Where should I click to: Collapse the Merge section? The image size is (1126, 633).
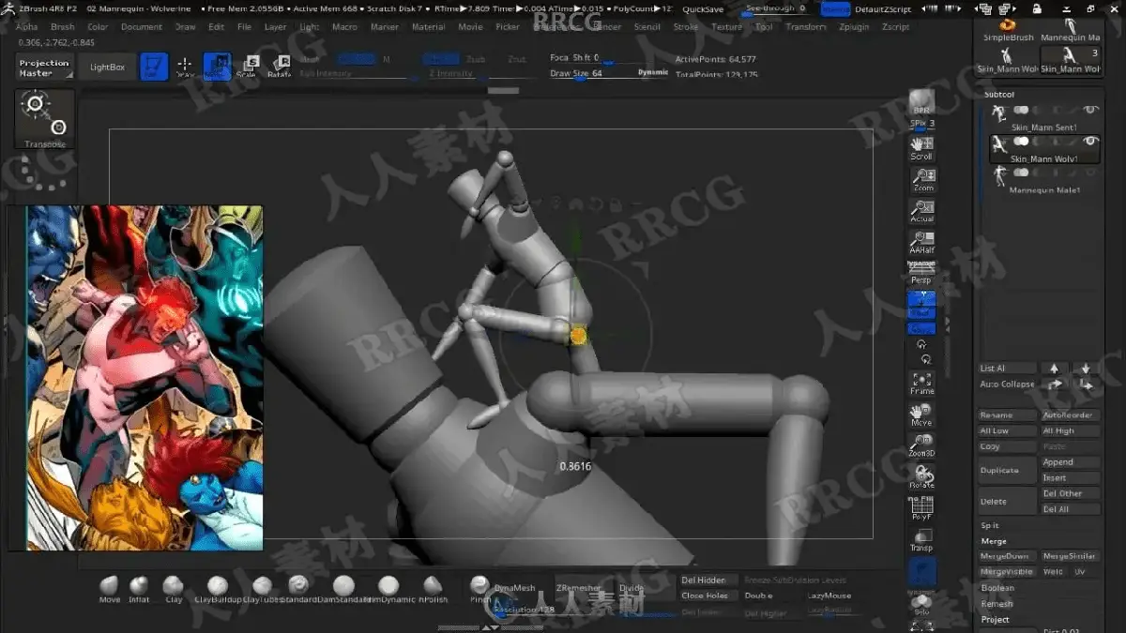(994, 541)
